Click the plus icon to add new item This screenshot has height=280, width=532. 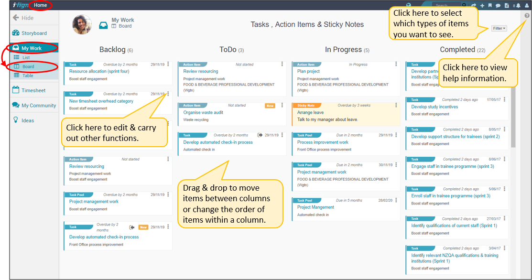click(482, 6)
